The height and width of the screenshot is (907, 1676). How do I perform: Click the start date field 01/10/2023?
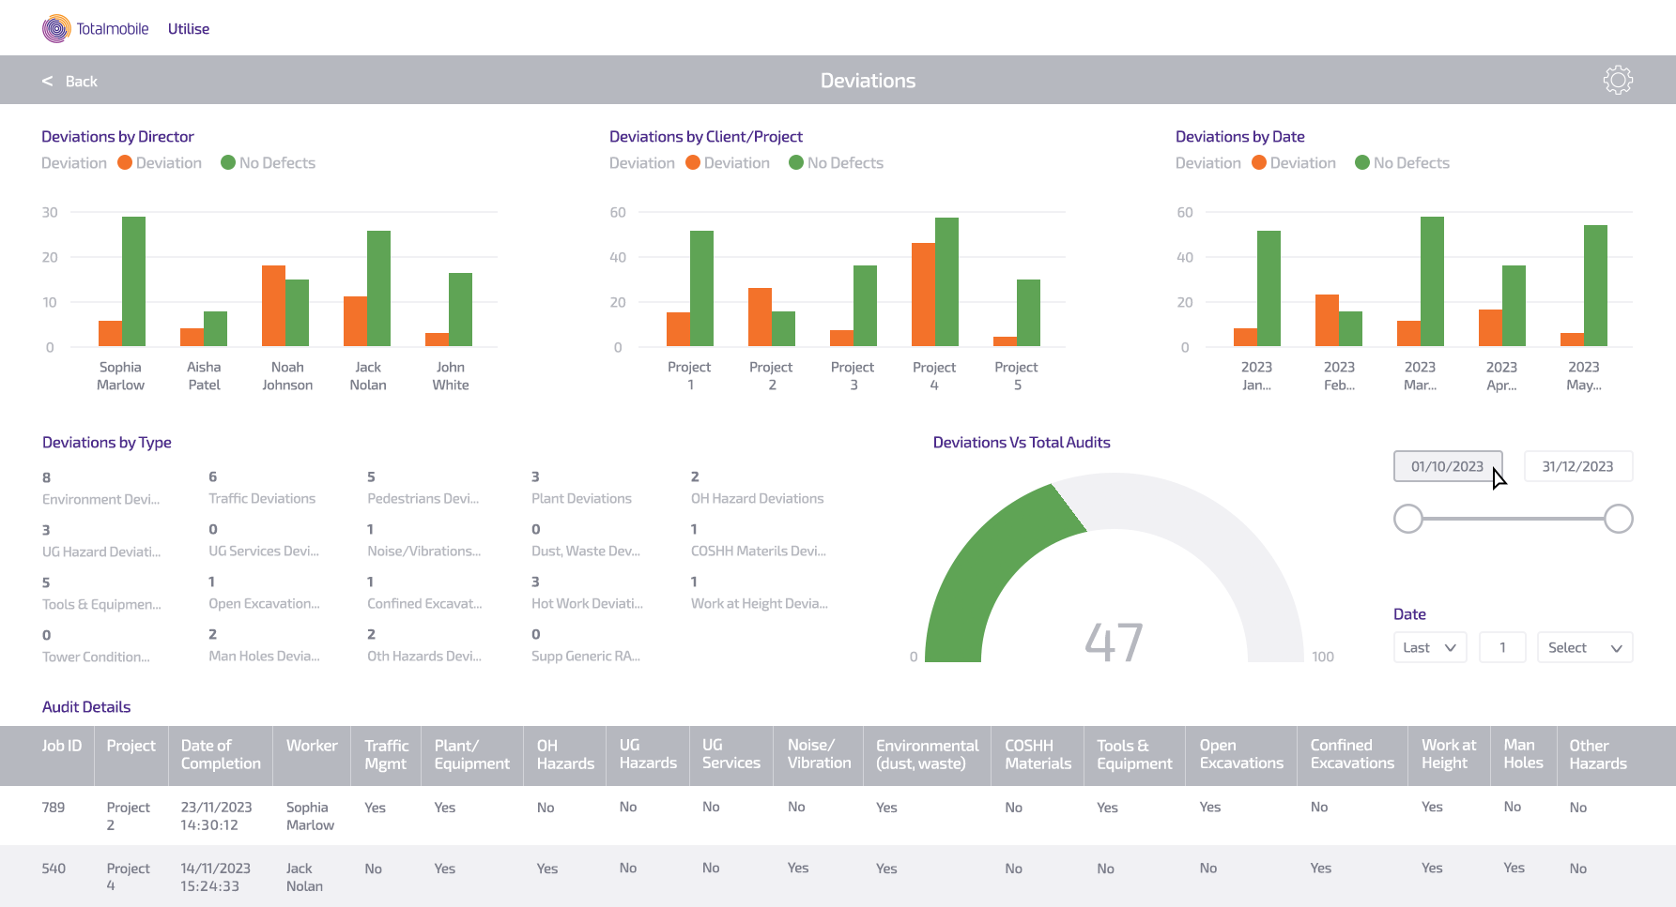point(1447,467)
